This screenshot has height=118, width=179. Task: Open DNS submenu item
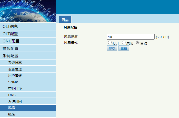pos(28,95)
